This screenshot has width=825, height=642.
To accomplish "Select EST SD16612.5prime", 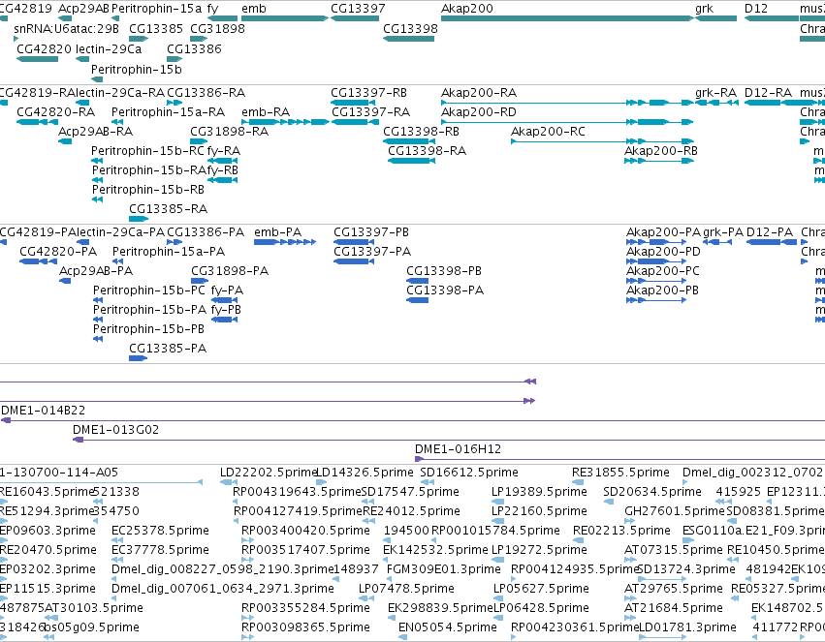I will pyautogui.click(x=469, y=473).
